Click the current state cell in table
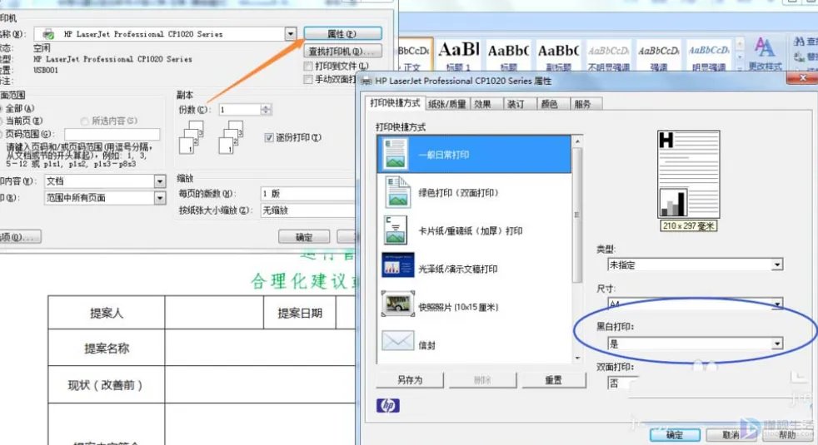This screenshot has width=818, height=445. (107, 385)
